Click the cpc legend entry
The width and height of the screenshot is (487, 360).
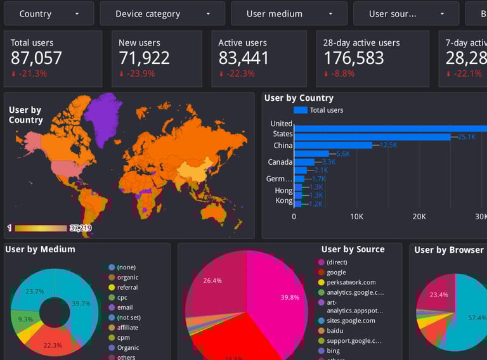pos(118,297)
